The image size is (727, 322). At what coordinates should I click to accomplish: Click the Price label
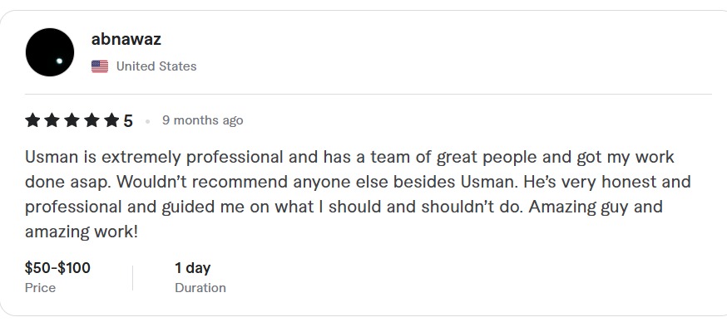click(x=40, y=288)
